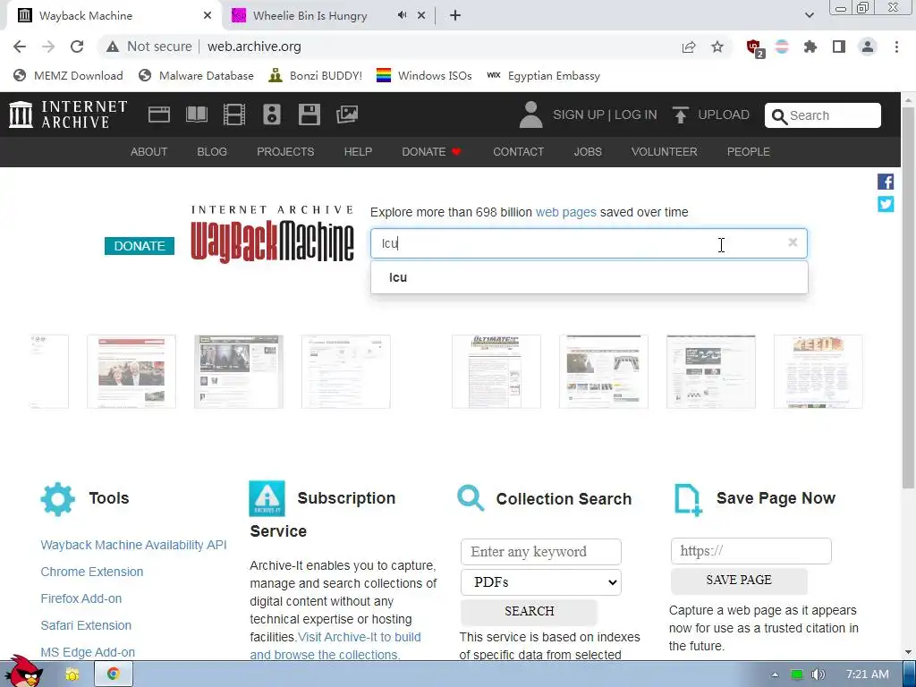Viewport: 916px width, 687px height.
Task: Focus the Save Page https:// field
Action: [x=751, y=551]
